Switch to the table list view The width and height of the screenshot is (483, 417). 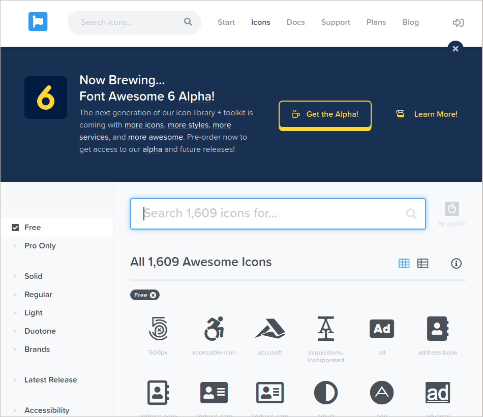422,263
